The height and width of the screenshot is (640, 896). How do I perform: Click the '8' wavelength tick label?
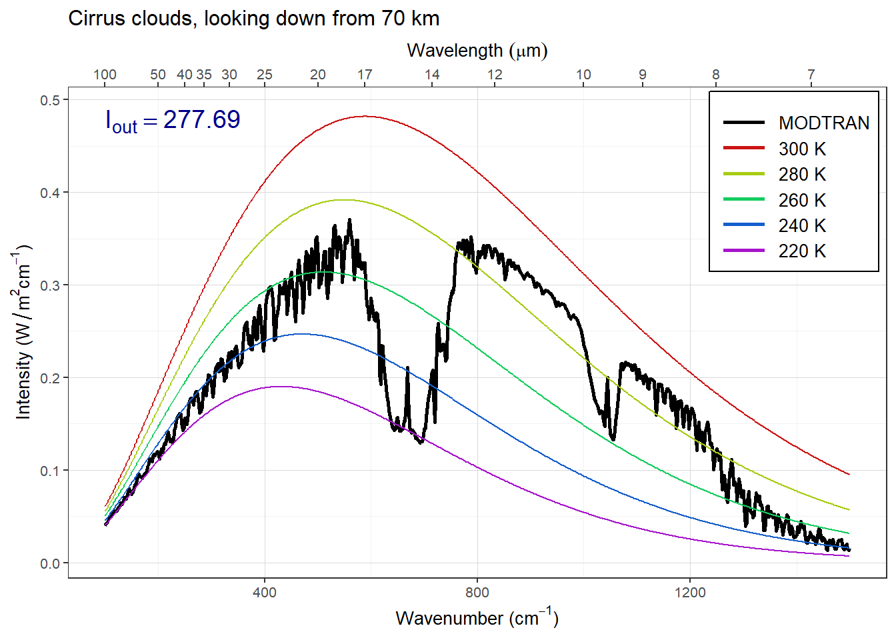[716, 75]
